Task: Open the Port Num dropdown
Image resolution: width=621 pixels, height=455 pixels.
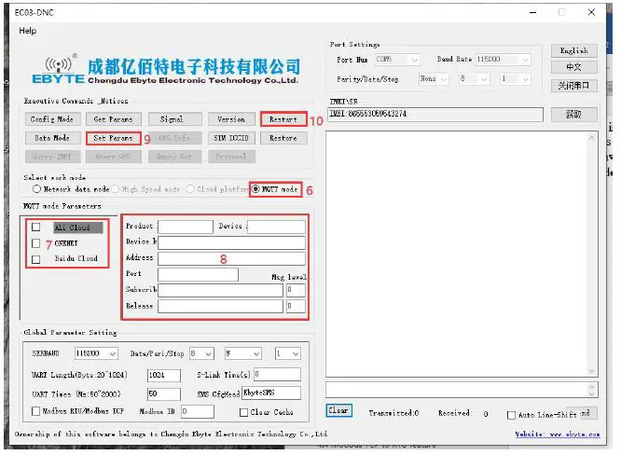Action: pos(397,59)
